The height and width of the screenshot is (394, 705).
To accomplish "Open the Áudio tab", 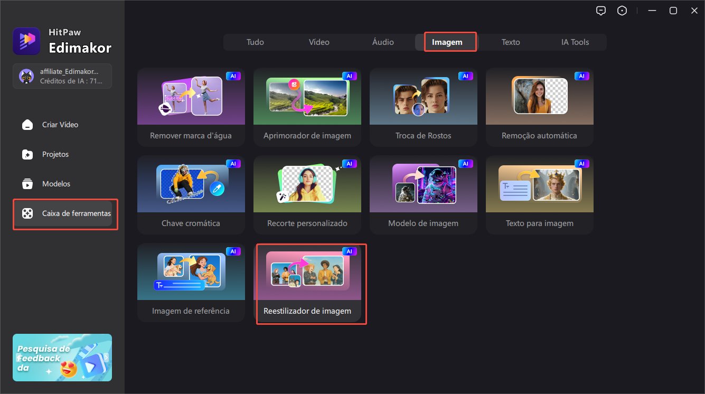I will click(383, 42).
